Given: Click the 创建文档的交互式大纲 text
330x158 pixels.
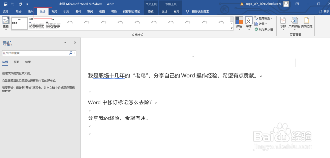Looking at the screenshot, I should (x=17, y=73).
